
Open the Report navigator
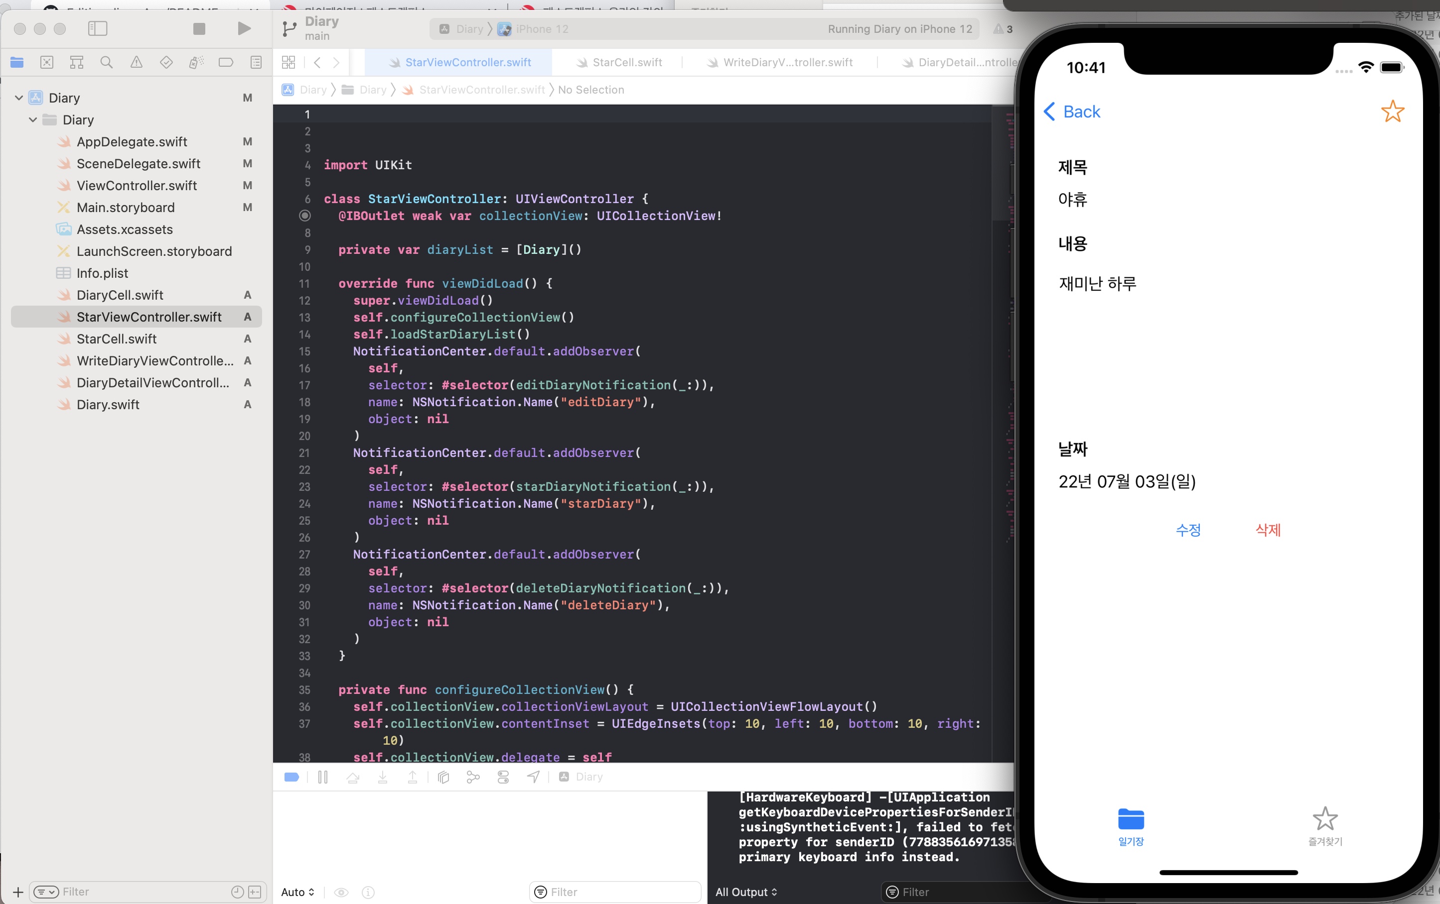pyautogui.click(x=256, y=62)
